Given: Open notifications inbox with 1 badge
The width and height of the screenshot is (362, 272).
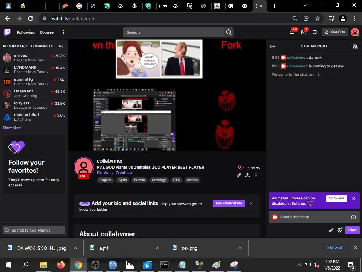Looking at the screenshot, I should 303,32.
